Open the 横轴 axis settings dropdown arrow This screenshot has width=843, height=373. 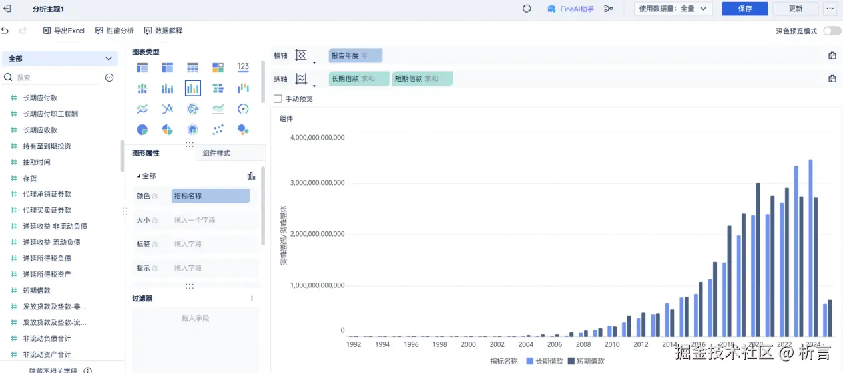(x=314, y=62)
